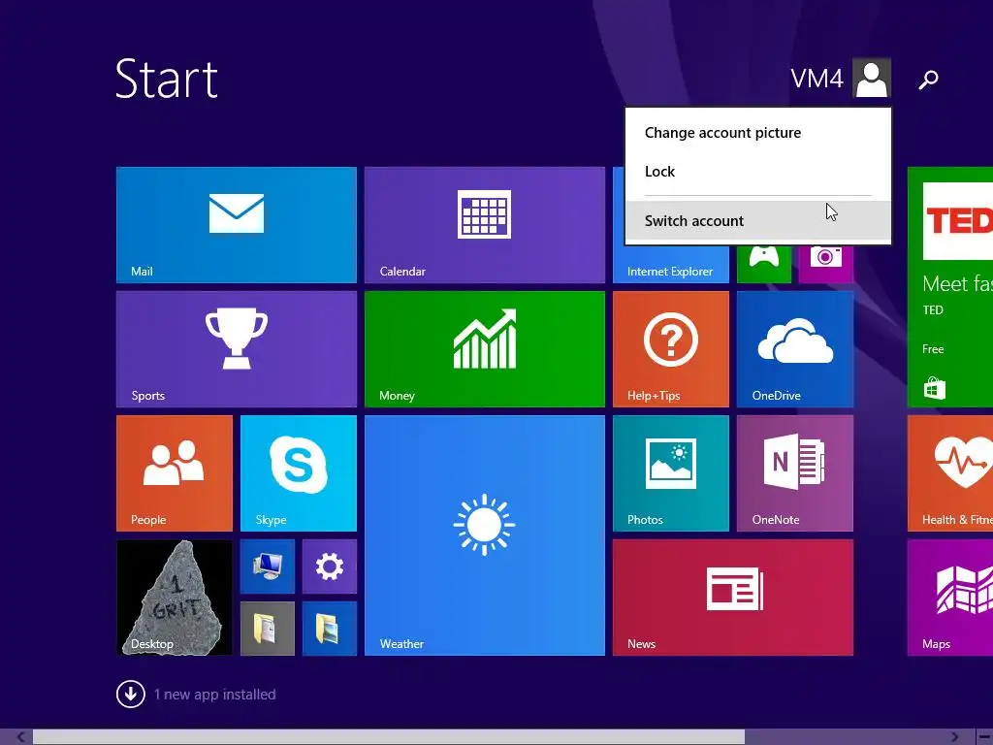Open the PC settings gear tile
This screenshot has height=745, width=993.
(330, 567)
